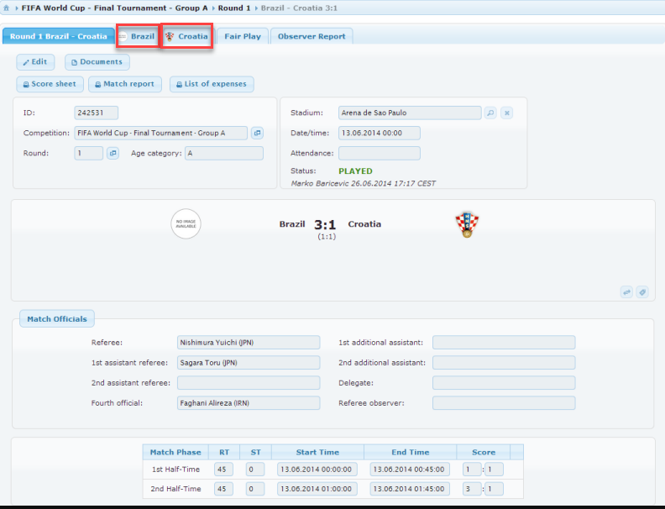The height and width of the screenshot is (509, 665).
Task: Click the tag icon in the score panel corner
Action: coord(641,291)
